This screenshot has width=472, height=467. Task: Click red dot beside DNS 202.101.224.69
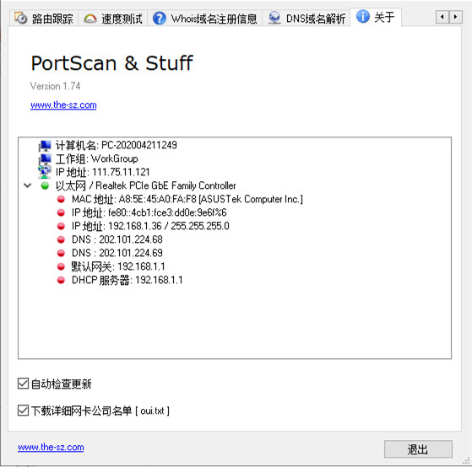[x=61, y=253]
